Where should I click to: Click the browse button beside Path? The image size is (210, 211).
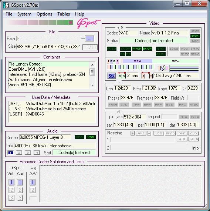[x=90, y=38]
